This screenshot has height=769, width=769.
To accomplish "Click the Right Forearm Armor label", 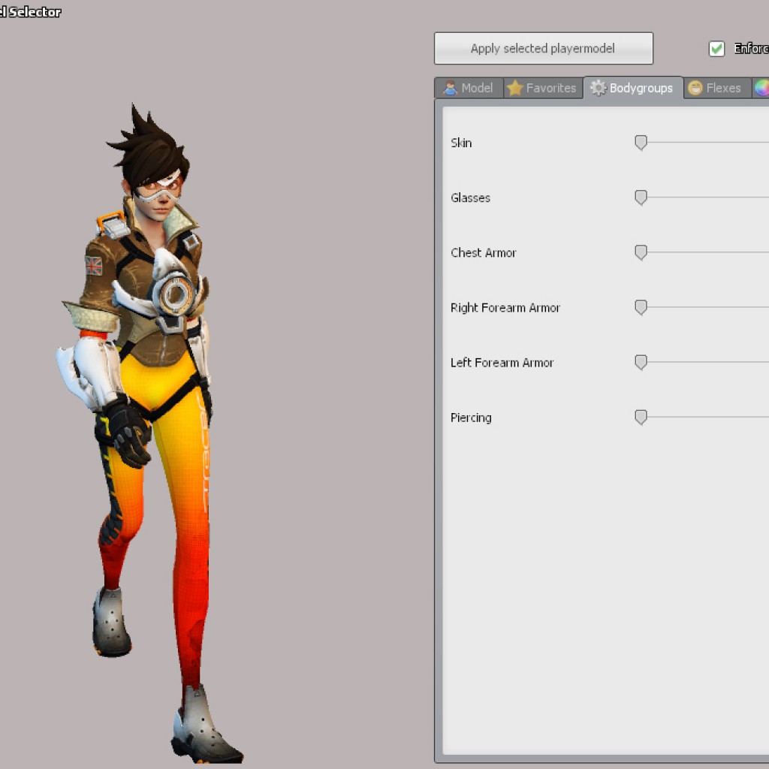I will pos(505,307).
